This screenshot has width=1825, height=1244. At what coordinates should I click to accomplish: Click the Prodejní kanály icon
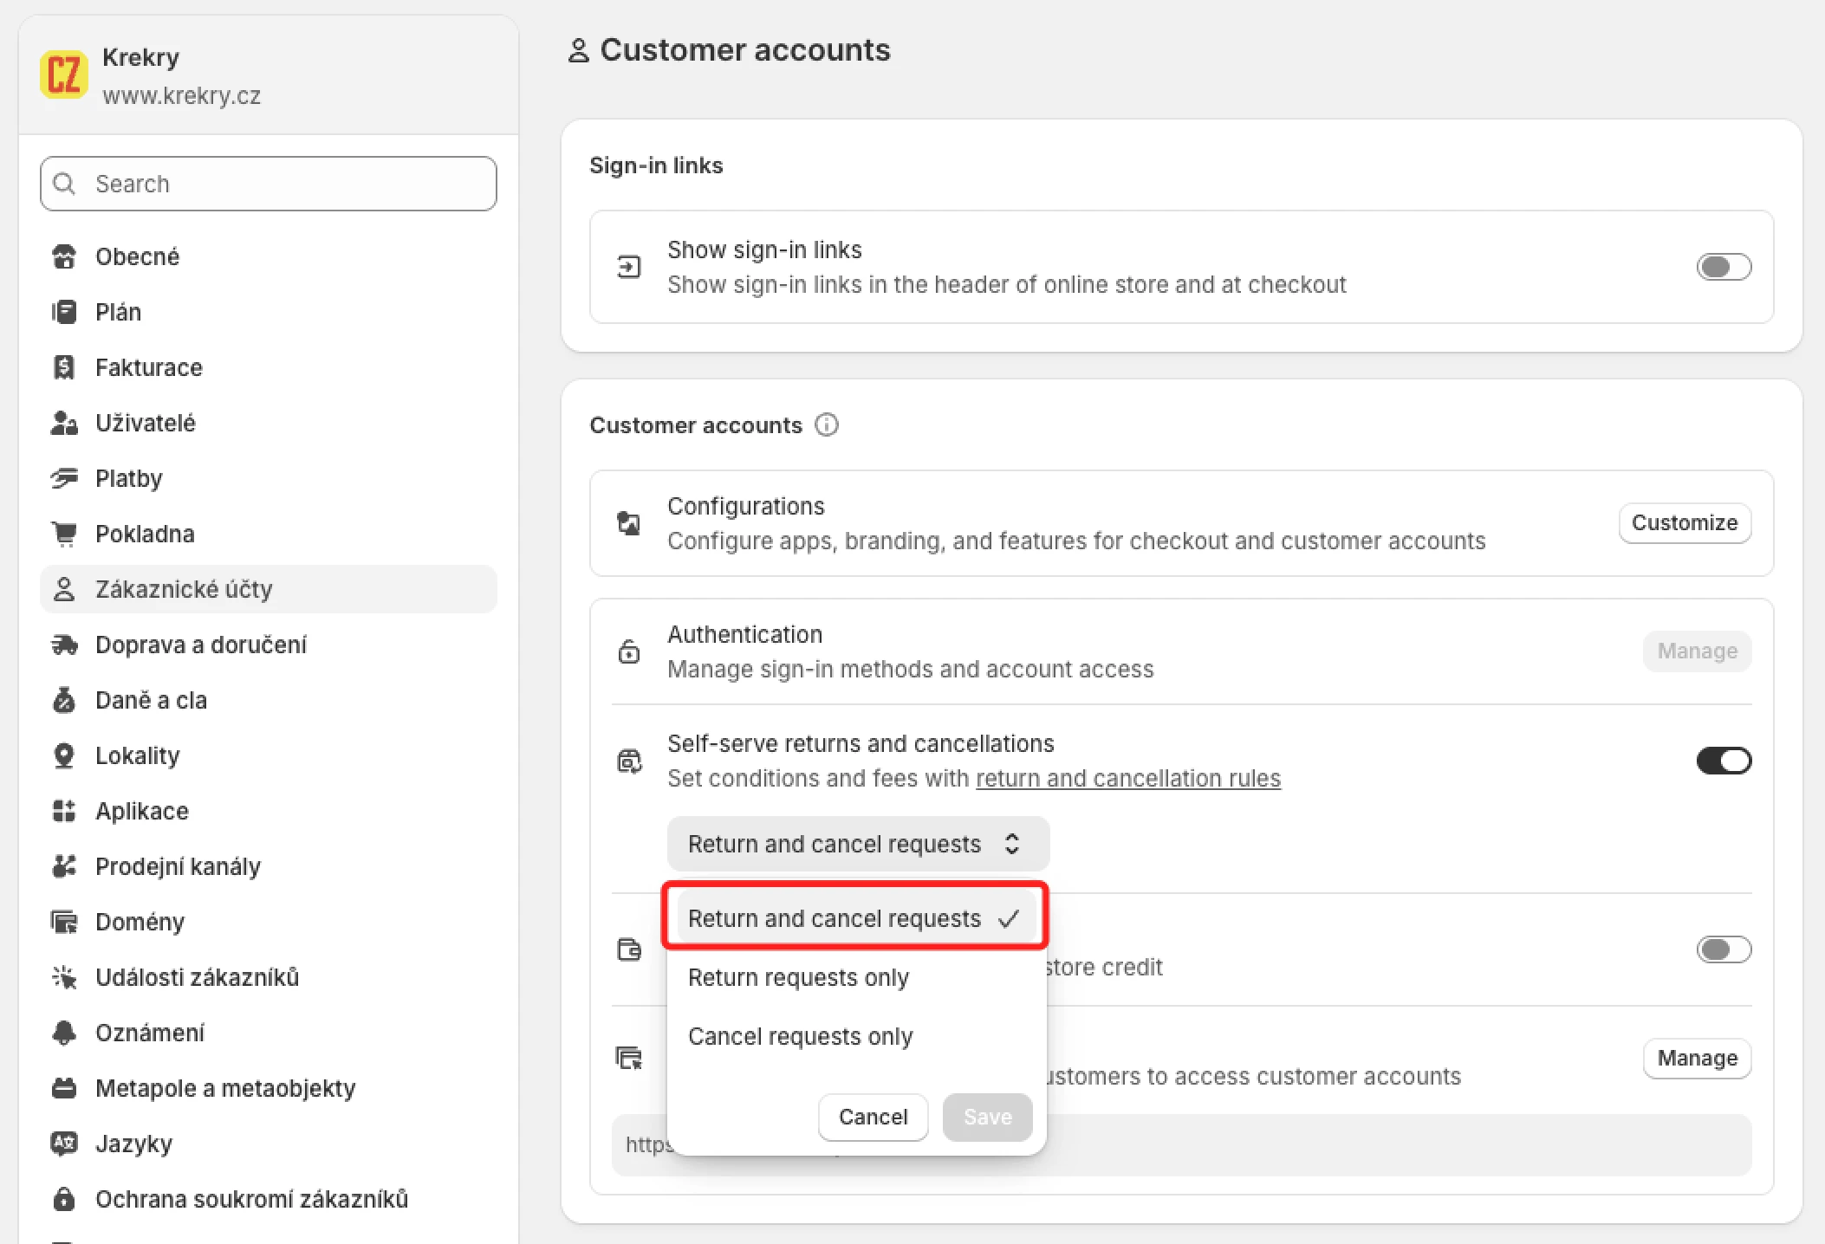pos(64,866)
